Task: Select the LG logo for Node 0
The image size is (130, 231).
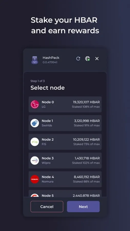Action: (35, 104)
